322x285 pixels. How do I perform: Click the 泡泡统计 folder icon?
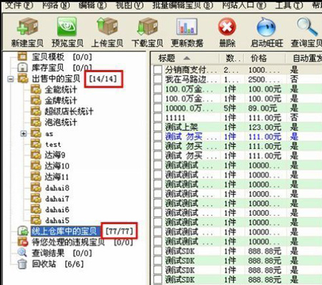pyautogui.click(x=36, y=122)
